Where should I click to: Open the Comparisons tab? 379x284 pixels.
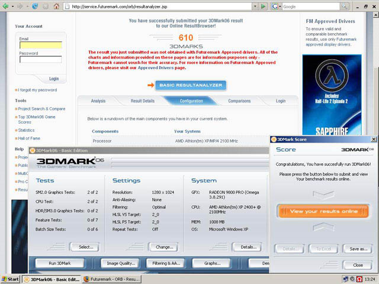click(x=239, y=101)
